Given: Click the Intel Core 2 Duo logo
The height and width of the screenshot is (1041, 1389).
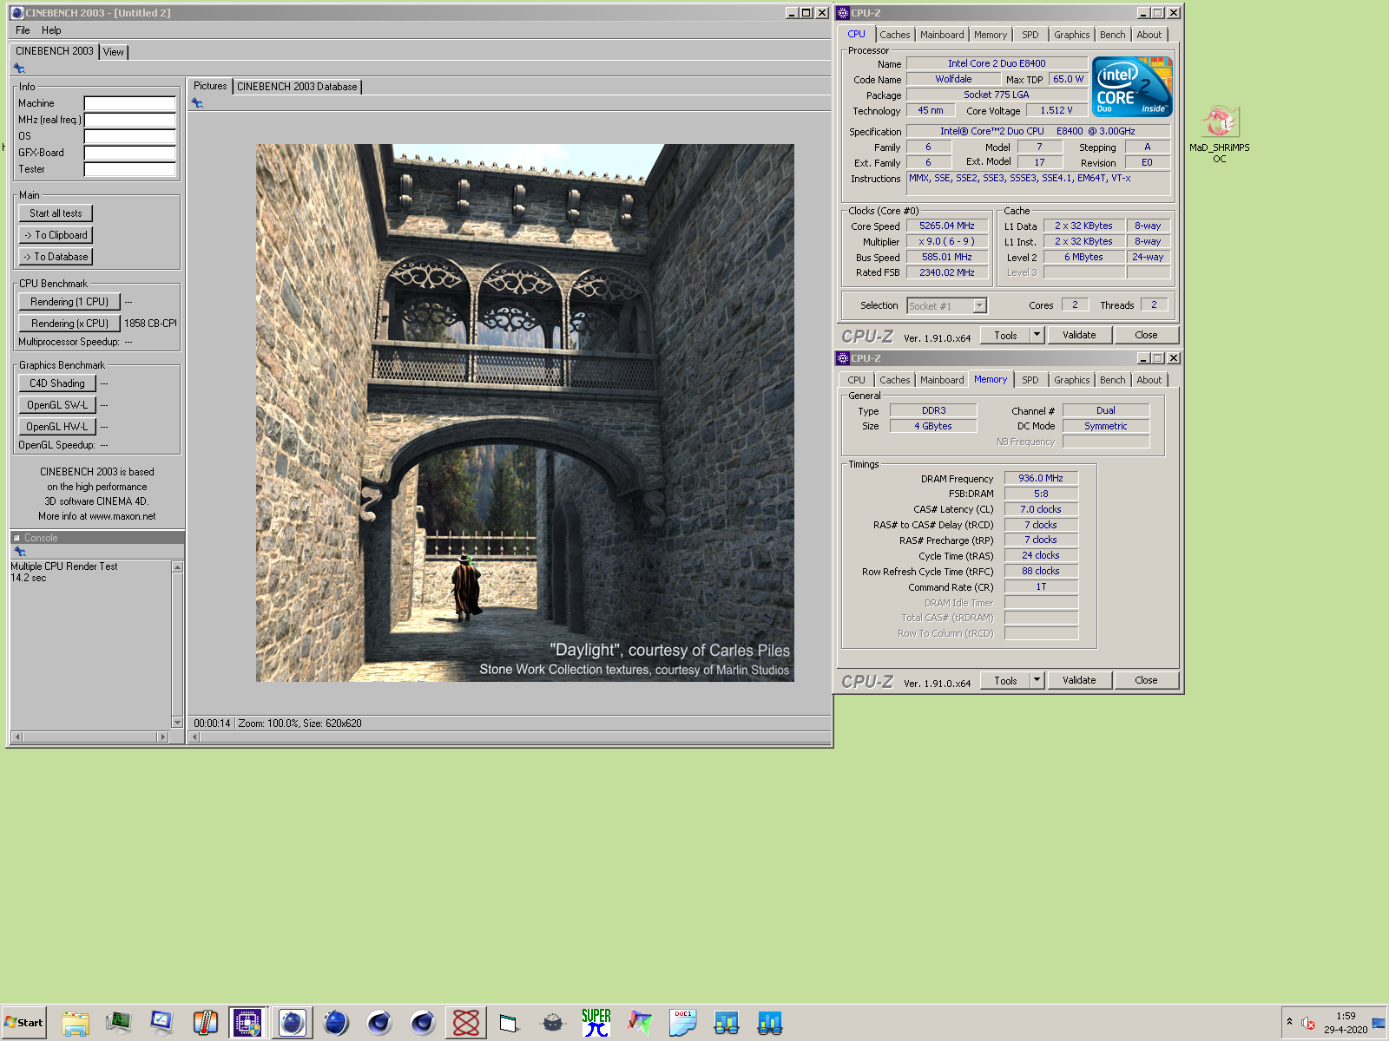Looking at the screenshot, I should [x=1132, y=87].
